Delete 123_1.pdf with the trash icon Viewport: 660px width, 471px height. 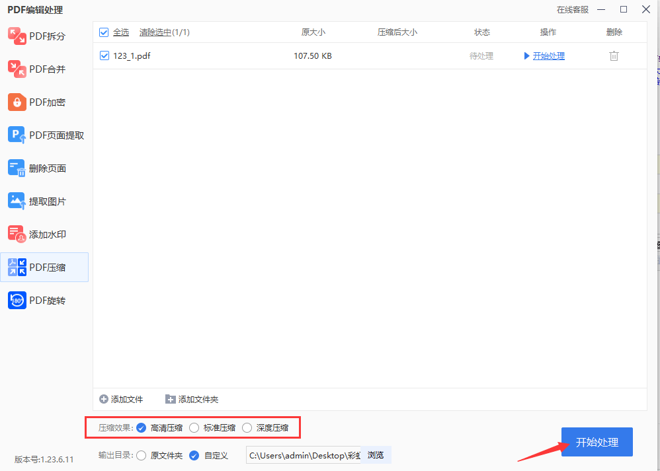click(x=614, y=56)
